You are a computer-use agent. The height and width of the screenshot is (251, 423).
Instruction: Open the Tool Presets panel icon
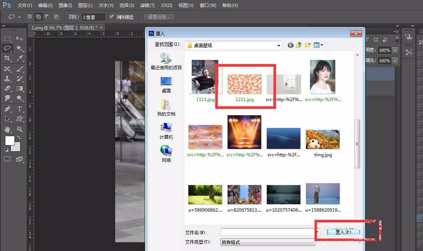pos(409,52)
